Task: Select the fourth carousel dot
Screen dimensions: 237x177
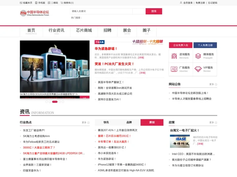Action: point(60,102)
